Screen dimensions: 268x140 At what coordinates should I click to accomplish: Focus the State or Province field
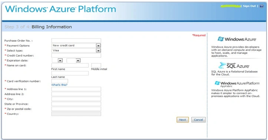point(76,104)
